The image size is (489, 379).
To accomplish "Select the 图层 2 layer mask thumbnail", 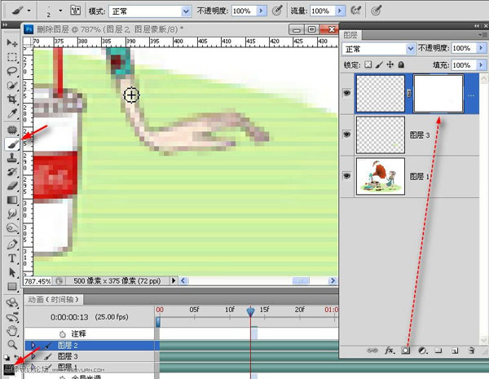I will coord(438,93).
